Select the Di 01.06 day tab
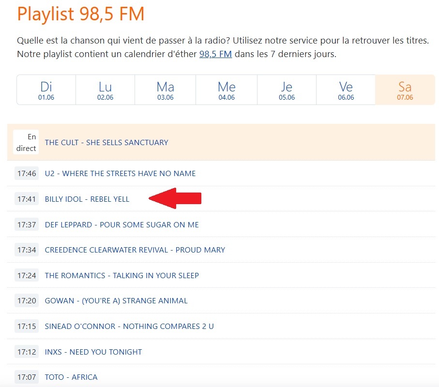The height and width of the screenshot is (387, 439). coord(46,90)
